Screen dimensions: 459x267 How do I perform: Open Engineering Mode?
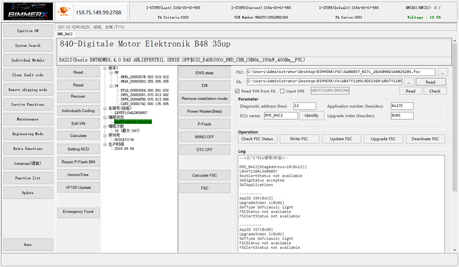tap(28, 134)
